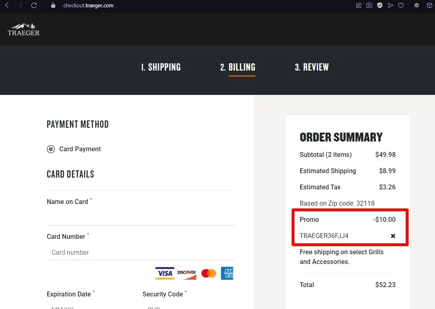Screen dimensions: 435x309
Task: Click the shield privacy icon
Action: (x=380, y=5)
